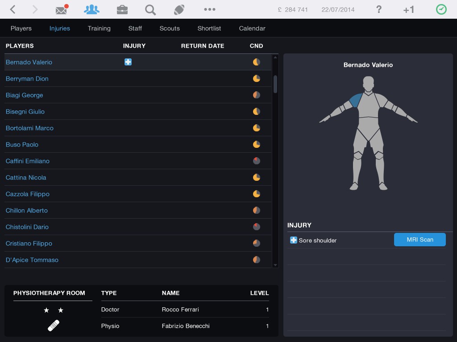
Task: Advance one day with +1
Action: click(x=408, y=10)
